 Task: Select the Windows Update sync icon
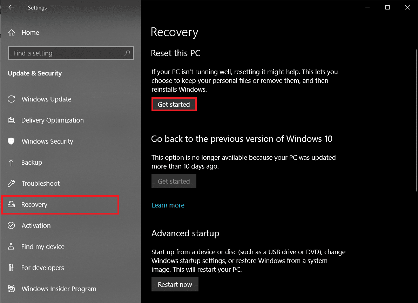(12, 99)
